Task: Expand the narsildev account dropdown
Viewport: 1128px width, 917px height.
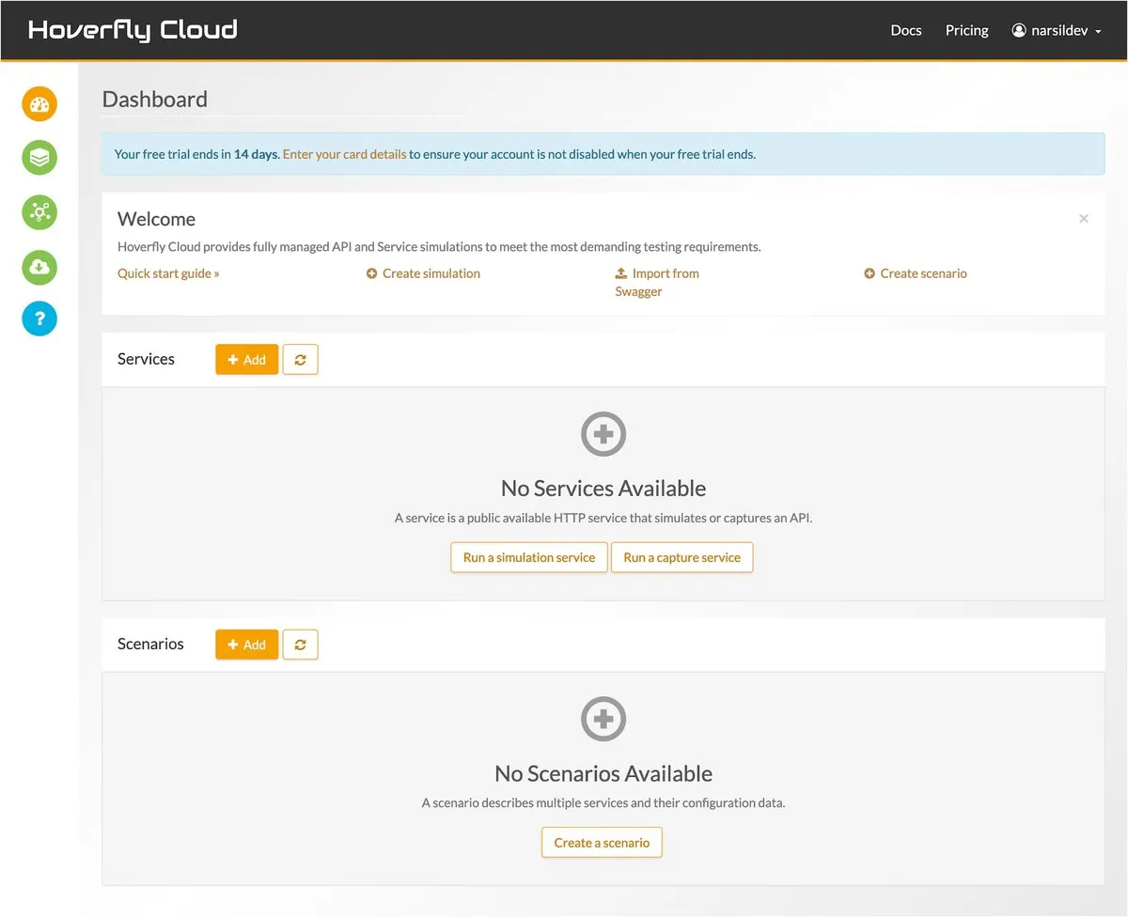Action: (x=1057, y=30)
